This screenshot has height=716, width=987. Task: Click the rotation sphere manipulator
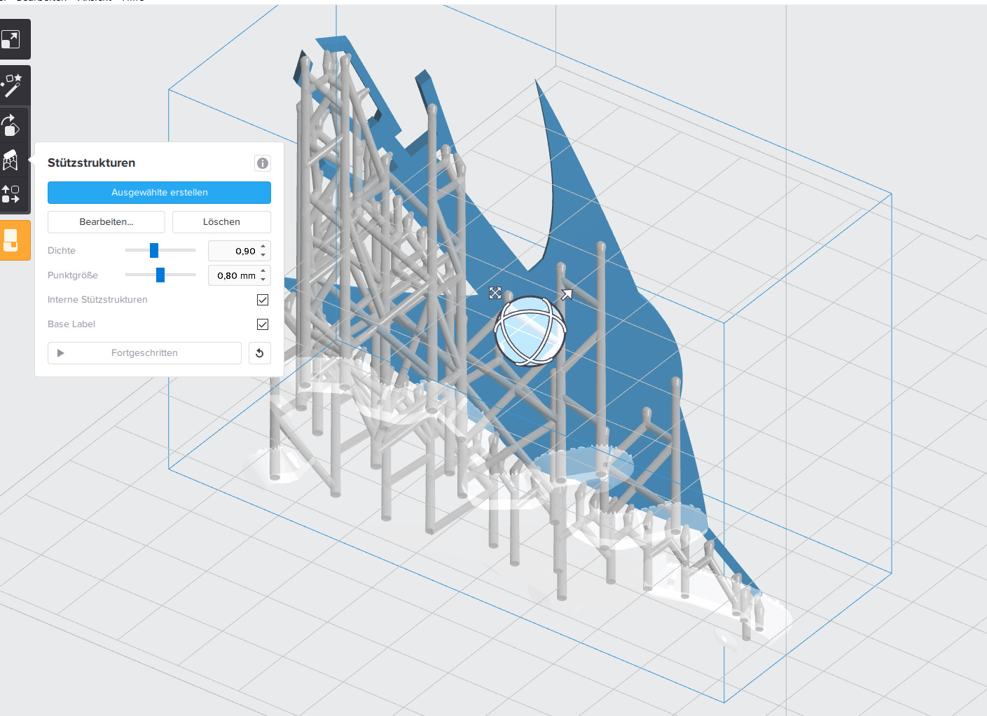[530, 331]
